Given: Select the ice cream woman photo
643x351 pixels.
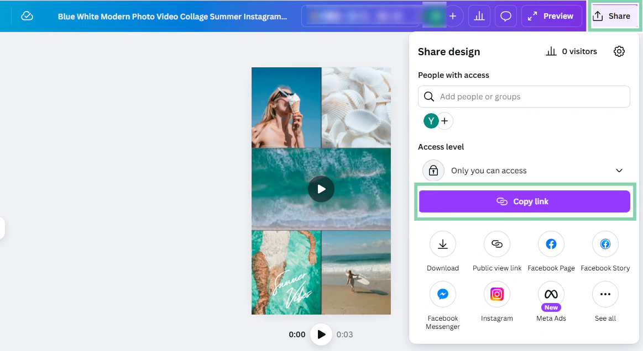Looking at the screenshot, I should click(286, 107).
